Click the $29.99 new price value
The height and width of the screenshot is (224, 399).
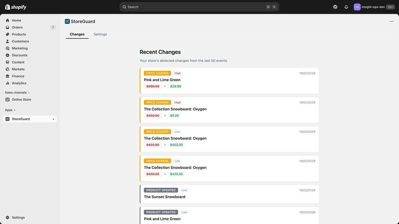click(x=176, y=86)
